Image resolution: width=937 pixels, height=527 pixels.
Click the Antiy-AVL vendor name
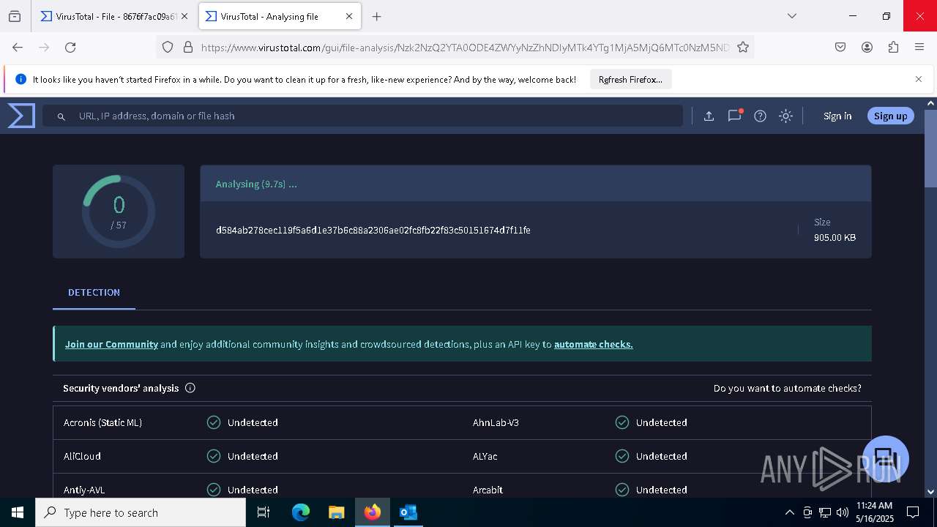point(84,490)
